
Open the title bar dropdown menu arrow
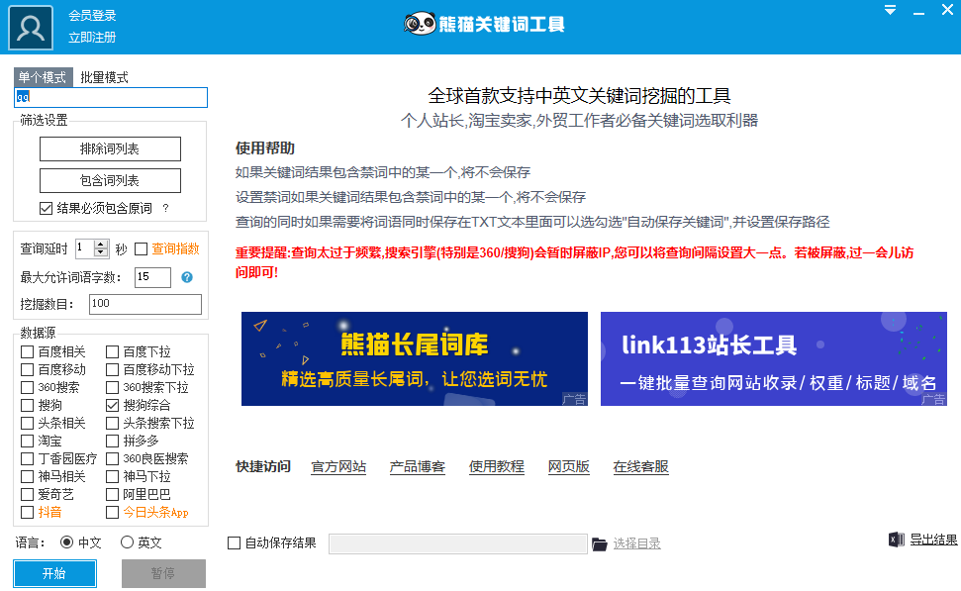(890, 10)
